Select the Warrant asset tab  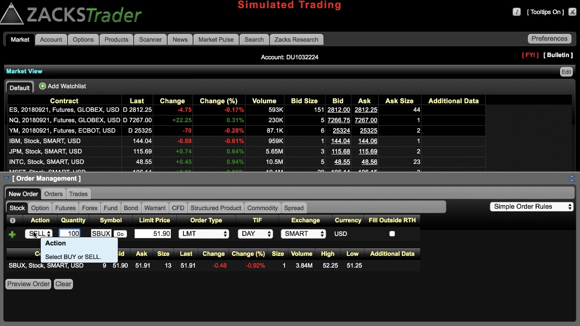click(155, 208)
